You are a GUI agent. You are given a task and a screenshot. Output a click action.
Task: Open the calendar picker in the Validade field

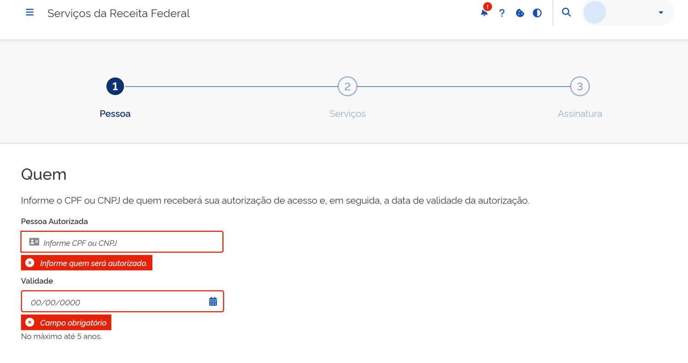[x=212, y=301]
